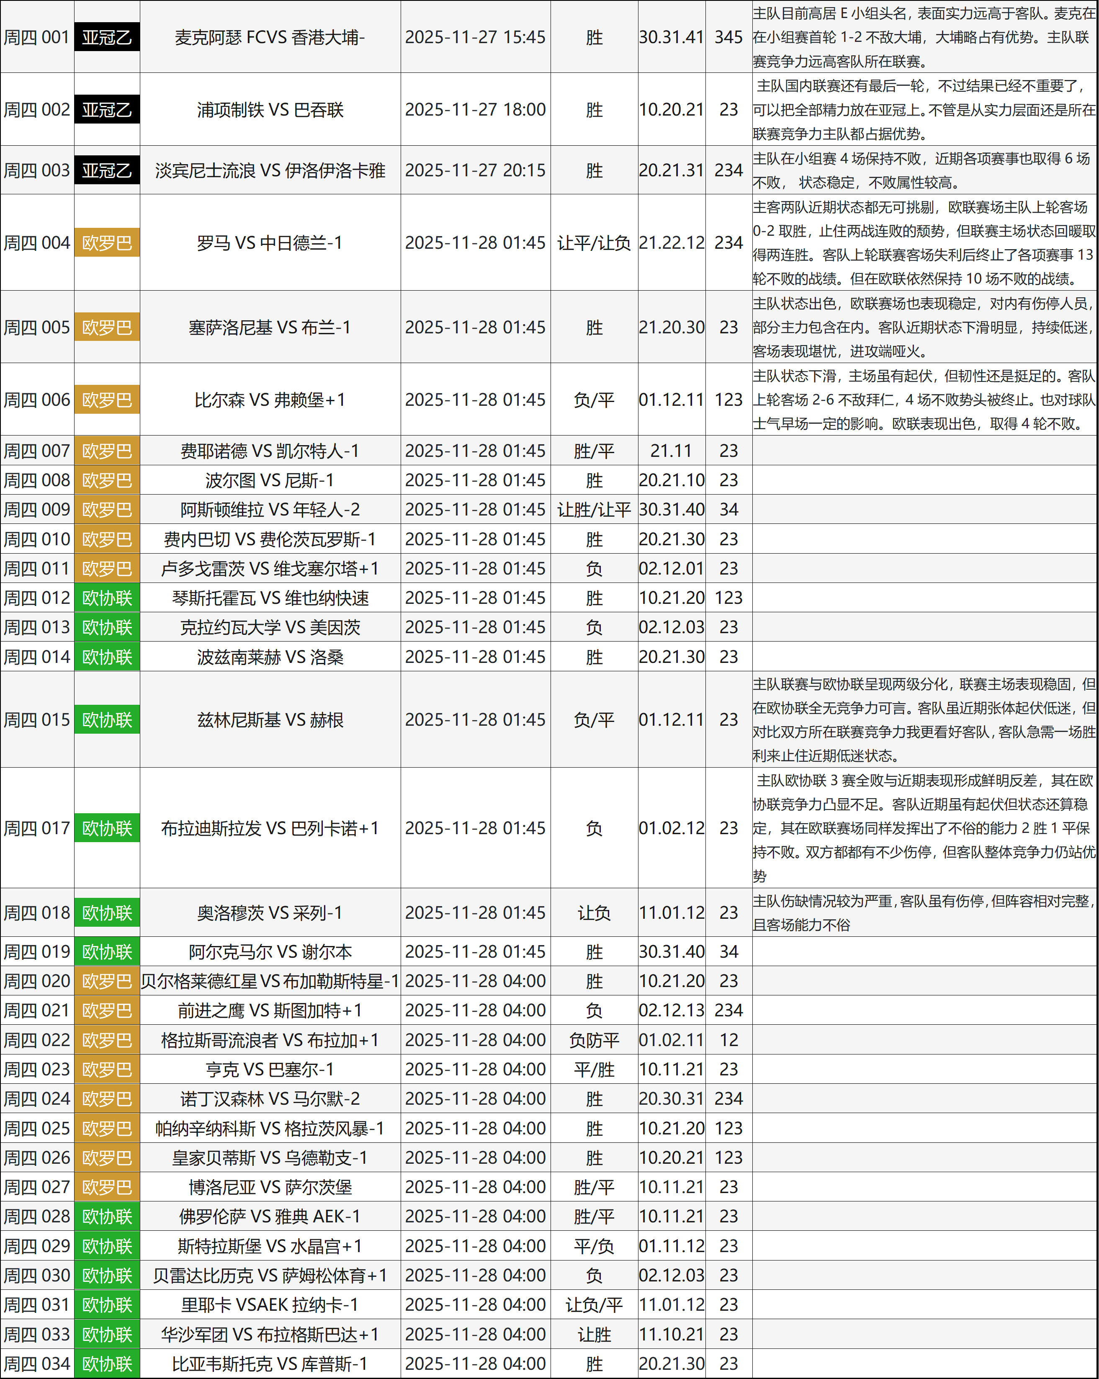This screenshot has width=1099, height=1379.
Task: Select score cell 02.12.13 for 前进之鹰 match
Action: [x=671, y=1010]
